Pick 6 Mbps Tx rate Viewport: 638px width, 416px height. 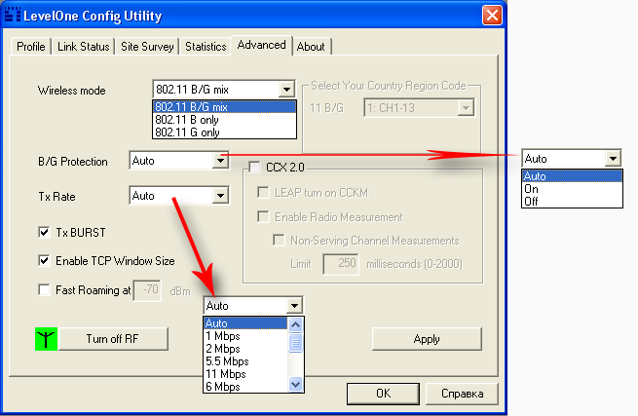[245, 386]
